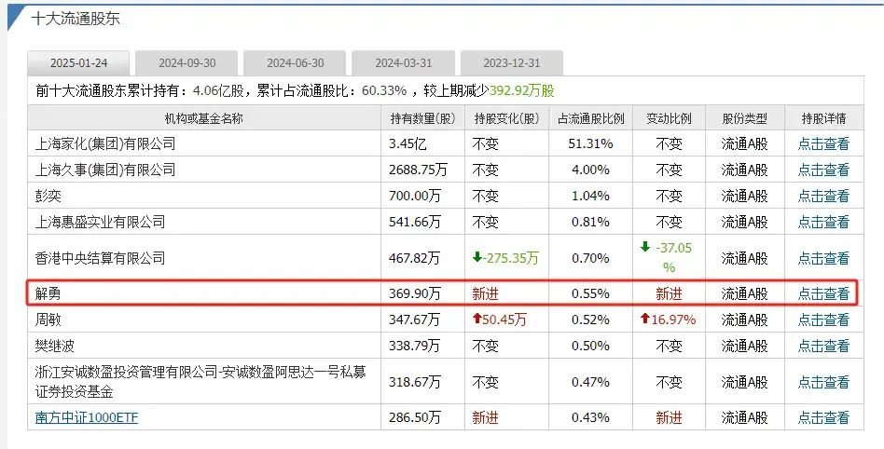Select the 上海家化(集团)有限公司 name cell
The height and width of the screenshot is (449, 884).
click(x=204, y=143)
